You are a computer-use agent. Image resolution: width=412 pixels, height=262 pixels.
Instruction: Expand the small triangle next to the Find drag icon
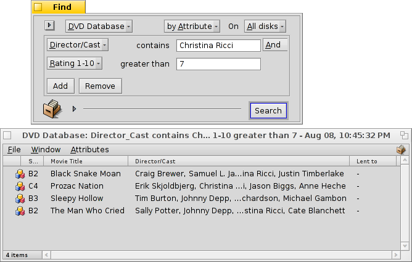74,109
